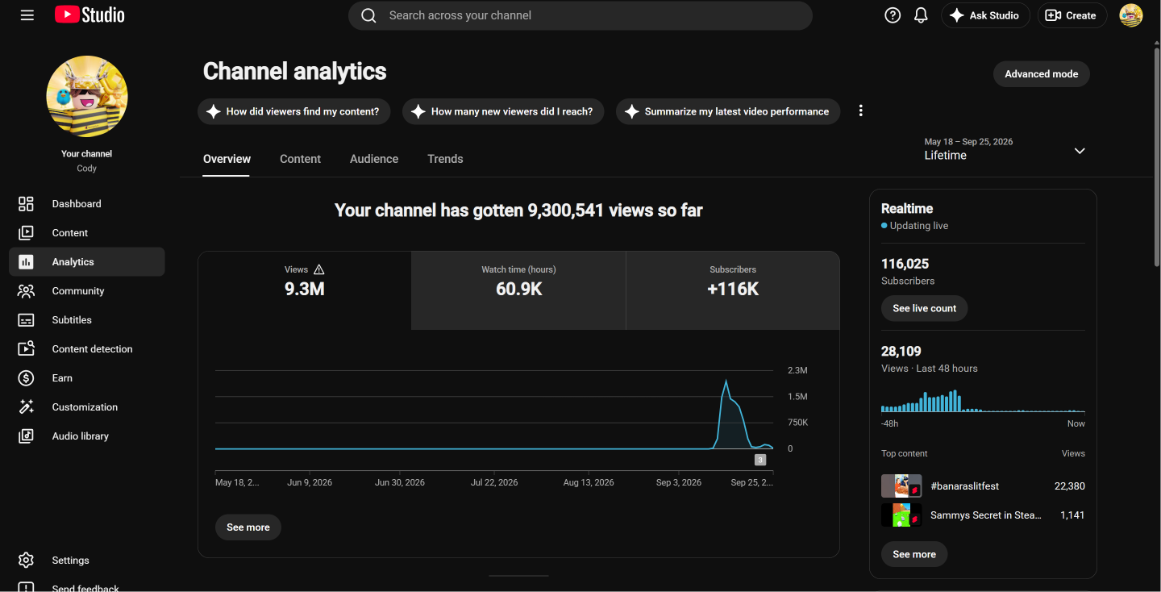
Task: Click the See live count button
Action: pyautogui.click(x=924, y=308)
